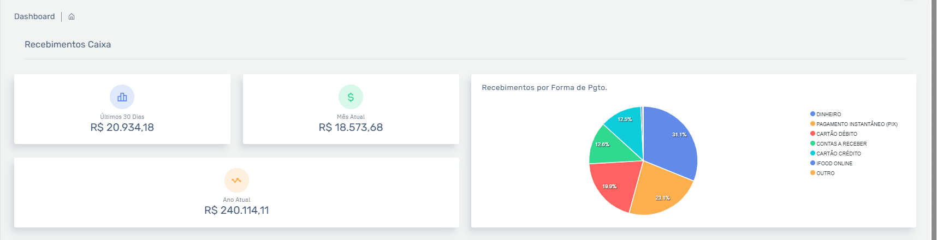Click the Recebimentos Caixa section heading
937x240 pixels.
click(x=68, y=45)
